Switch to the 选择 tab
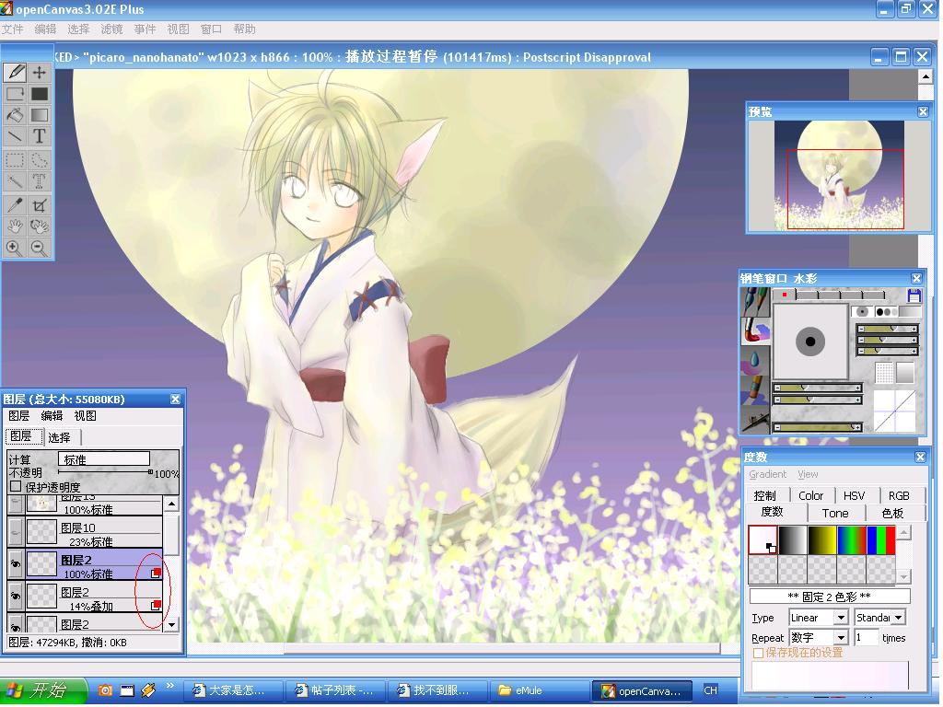The image size is (943, 707). pos(59,437)
